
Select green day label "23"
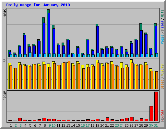(x=117, y=125)
